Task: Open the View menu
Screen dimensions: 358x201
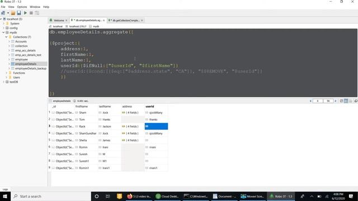Action: point(11,7)
